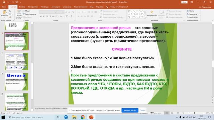Viewport: 214px width, 120px height.
Task: Select slide 7 thumbnail
Action: tap(16, 61)
